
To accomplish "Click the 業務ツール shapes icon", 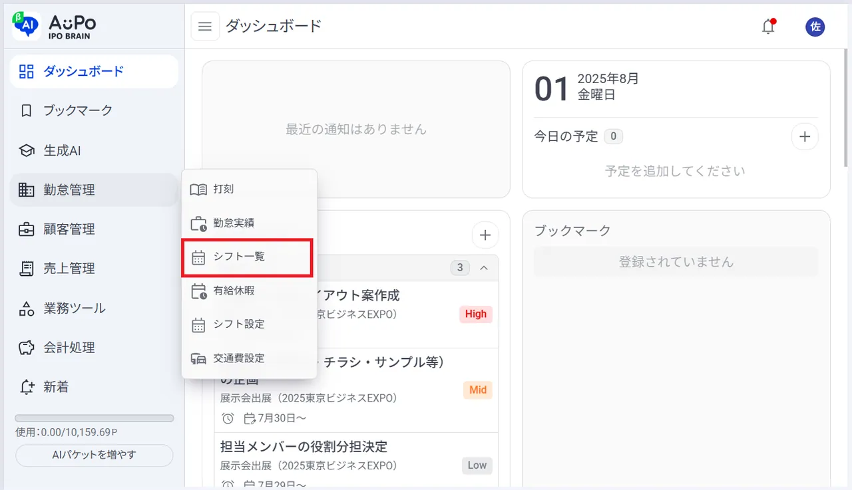I will click(26, 308).
